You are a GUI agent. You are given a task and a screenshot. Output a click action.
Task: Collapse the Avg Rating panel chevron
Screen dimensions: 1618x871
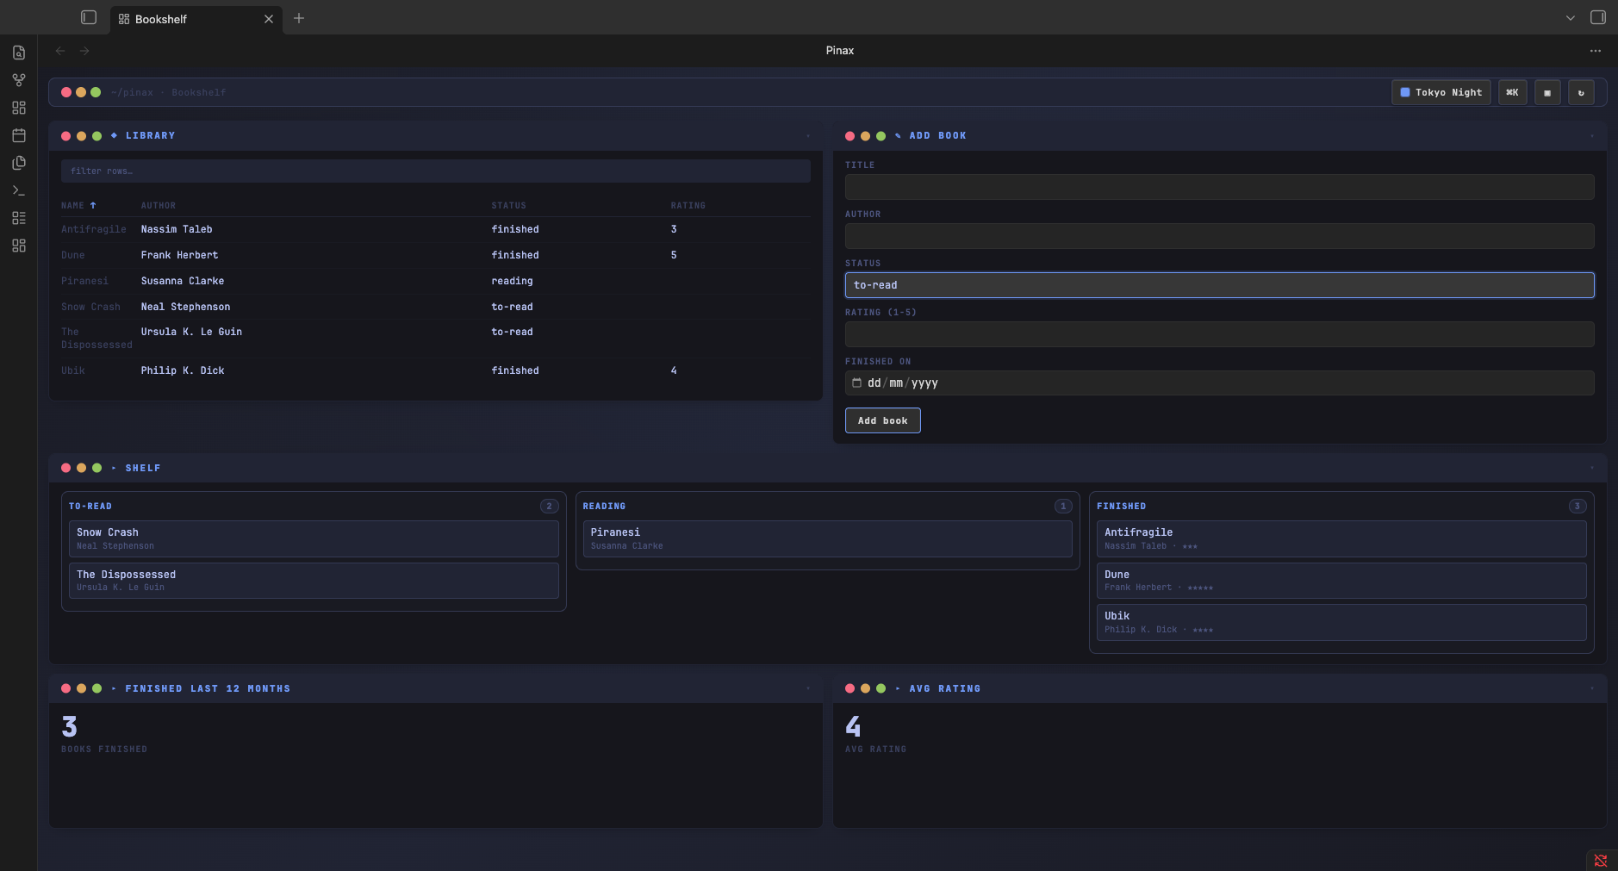[x=1592, y=688]
